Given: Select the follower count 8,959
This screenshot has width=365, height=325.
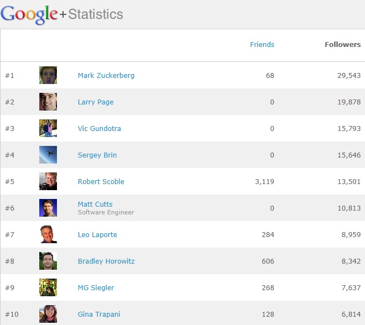Looking at the screenshot, I should (351, 235).
